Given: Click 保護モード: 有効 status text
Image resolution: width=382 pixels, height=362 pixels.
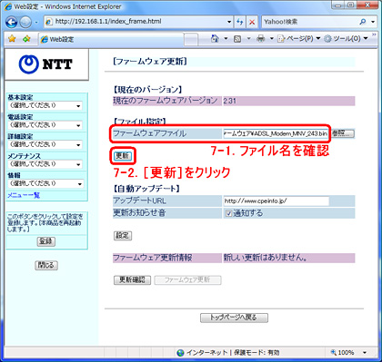Looking at the screenshot, I should click(256, 353).
